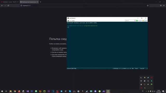Screen dimensions: 166x93
Task: Open the notification center icon
Action: [163, 91]
